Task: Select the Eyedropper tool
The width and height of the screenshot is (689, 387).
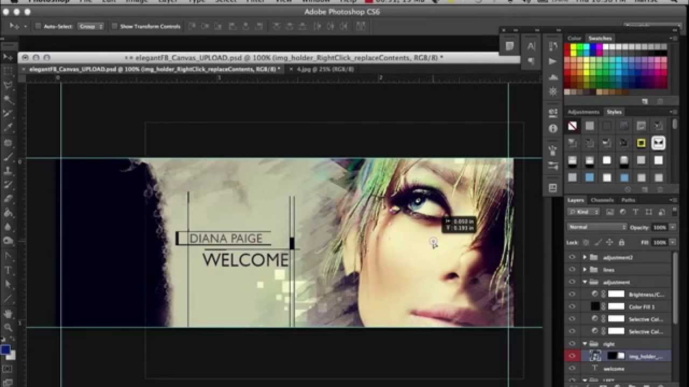Action: tap(8, 128)
